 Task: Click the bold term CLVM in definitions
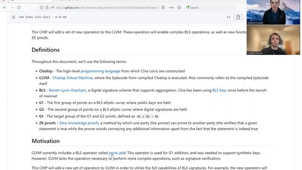click(x=44, y=78)
